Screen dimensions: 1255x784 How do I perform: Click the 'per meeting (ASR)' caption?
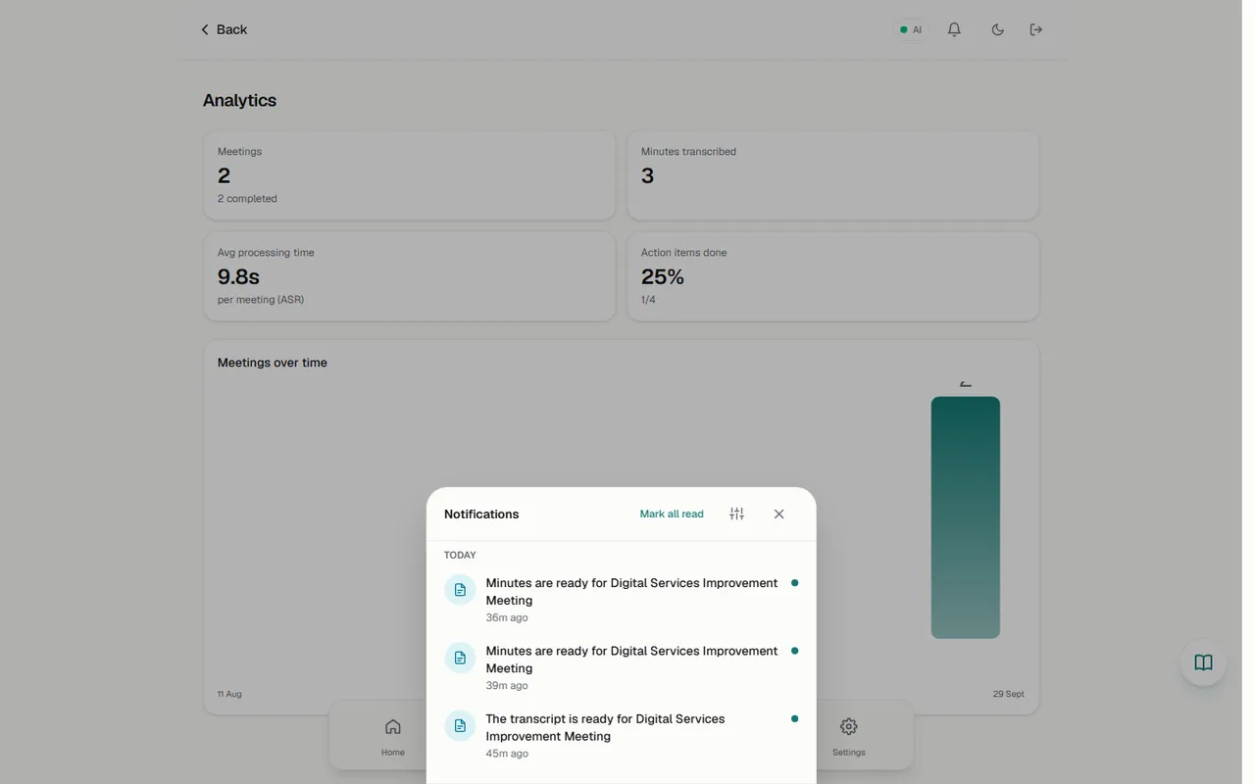261,300
